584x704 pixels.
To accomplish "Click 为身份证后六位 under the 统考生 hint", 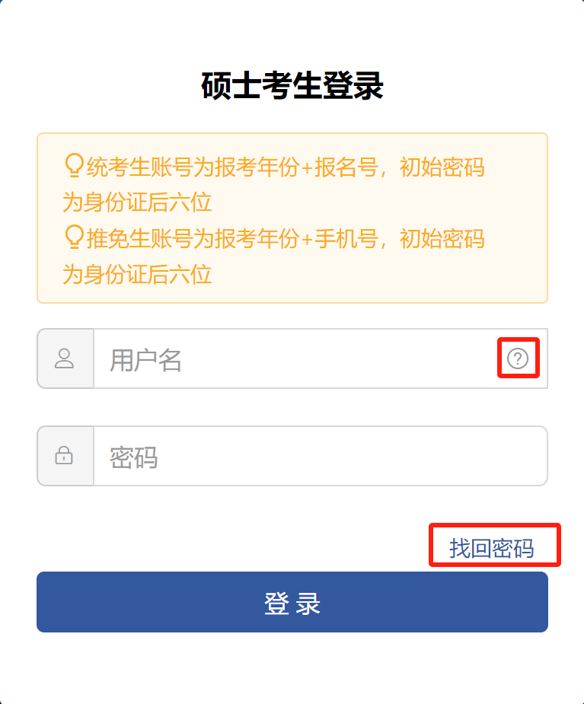I will 137,202.
